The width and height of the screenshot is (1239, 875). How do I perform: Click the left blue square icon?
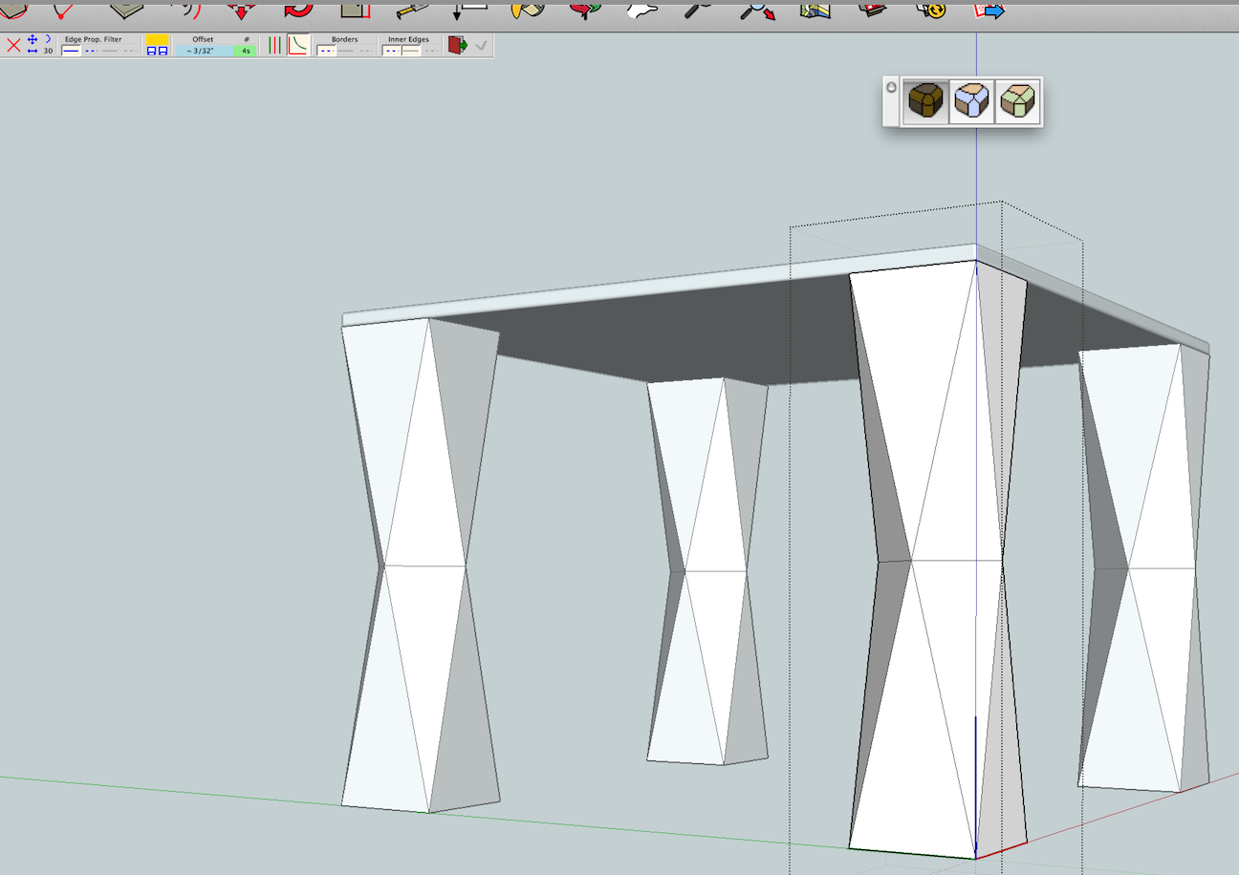click(x=151, y=51)
